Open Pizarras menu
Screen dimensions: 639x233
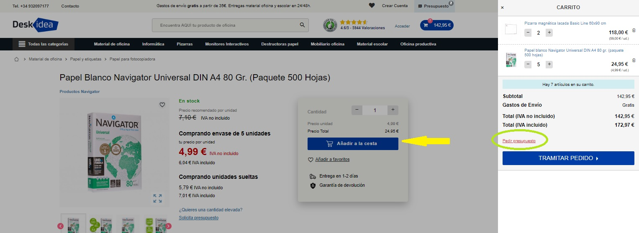185,44
